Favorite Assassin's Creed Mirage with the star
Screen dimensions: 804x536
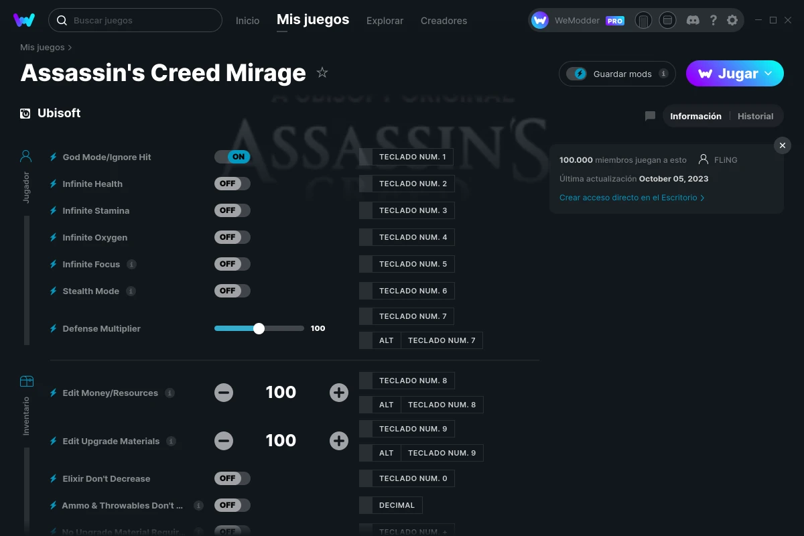point(322,72)
